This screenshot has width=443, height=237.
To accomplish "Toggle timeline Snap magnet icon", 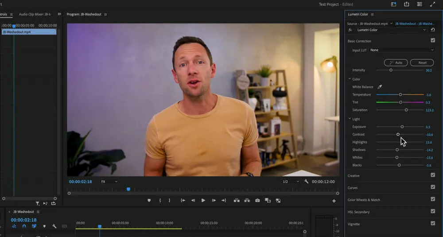I will click(x=24, y=226).
